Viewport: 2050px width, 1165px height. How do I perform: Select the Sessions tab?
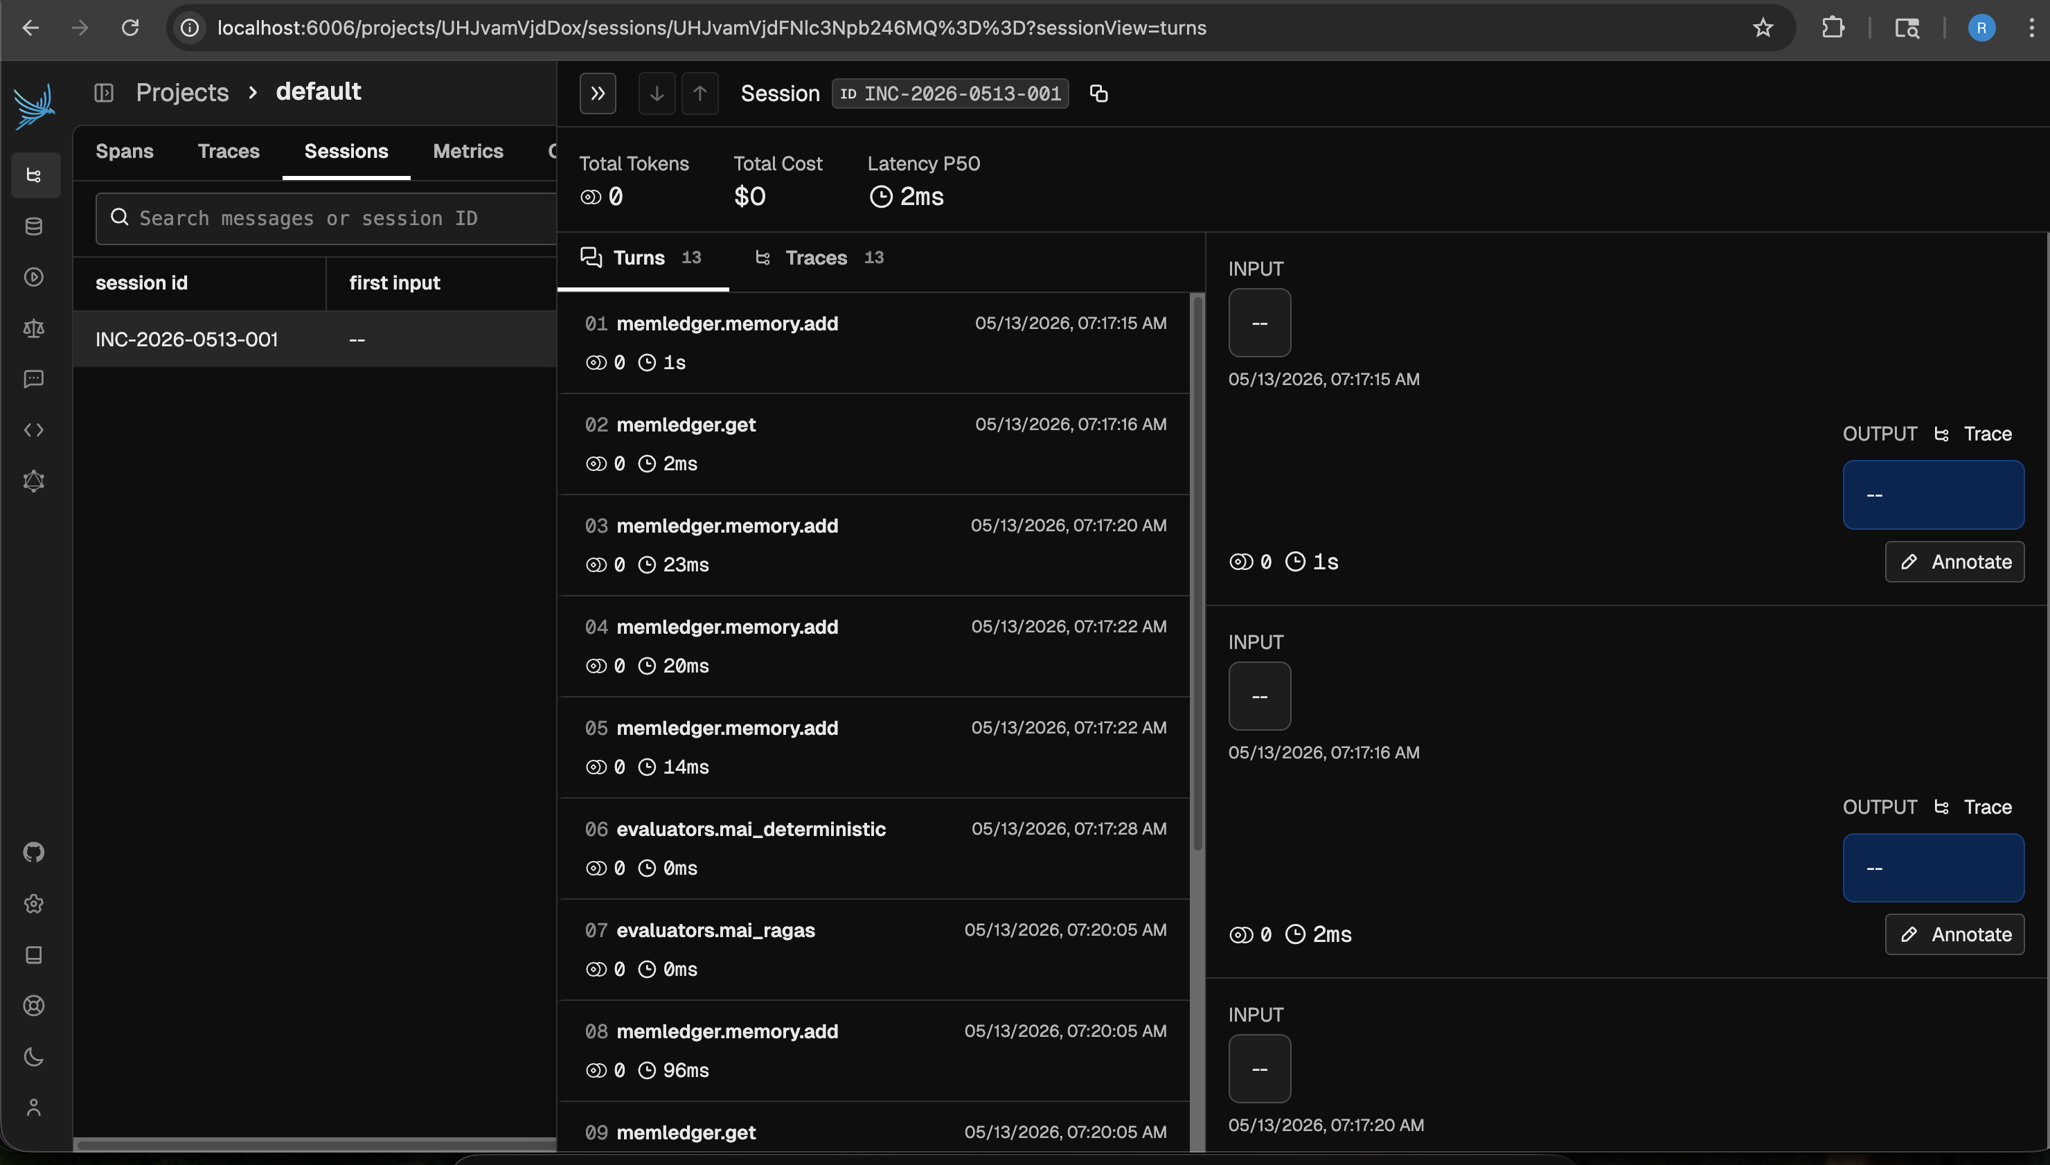click(x=346, y=151)
